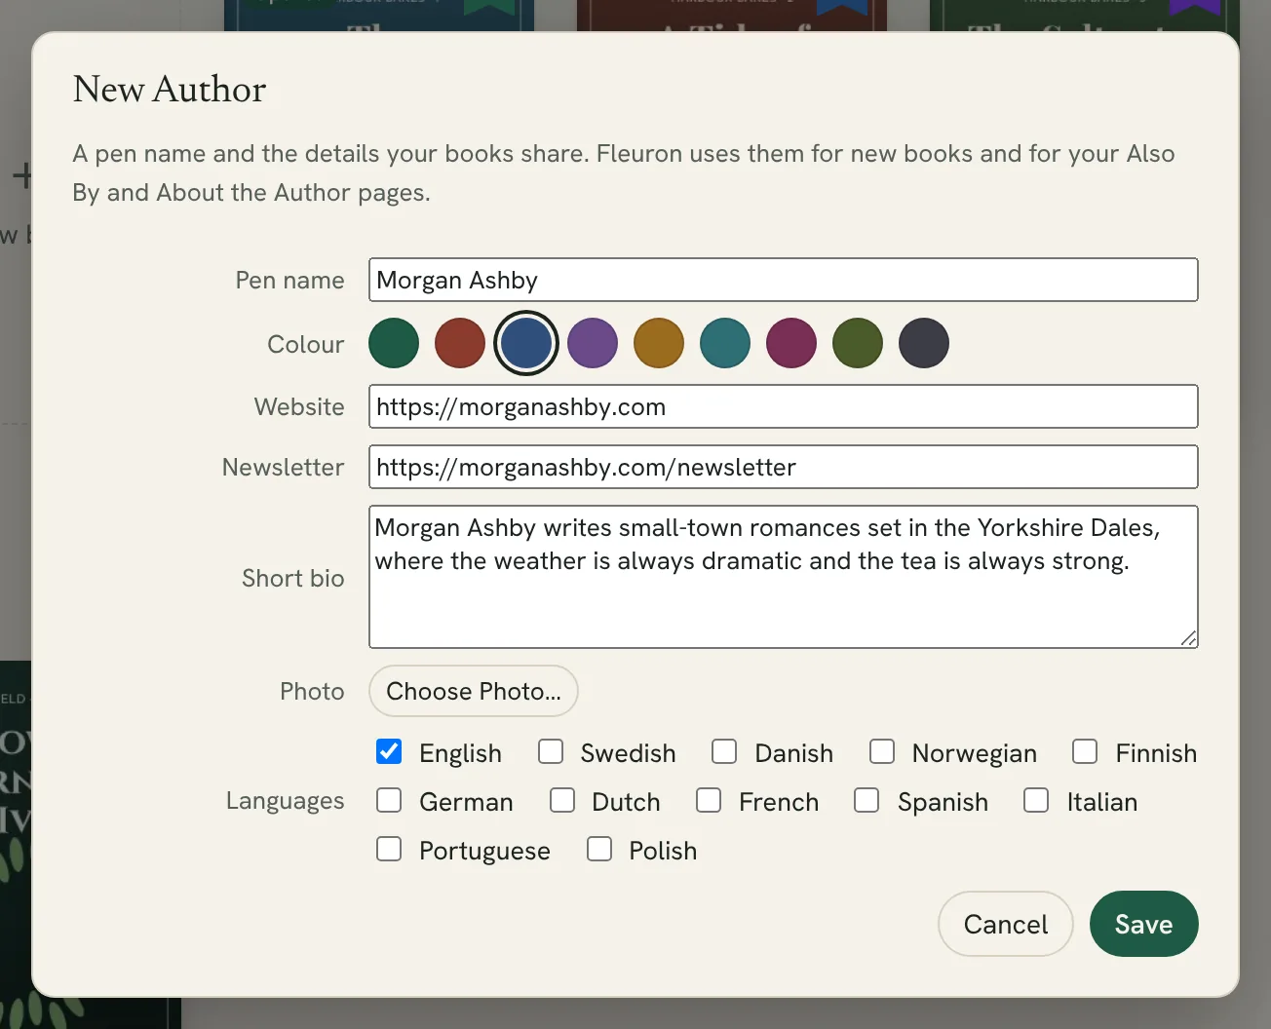Click inside the Short bio text area
1271x1029 pixels.
[x=784, y=577]
